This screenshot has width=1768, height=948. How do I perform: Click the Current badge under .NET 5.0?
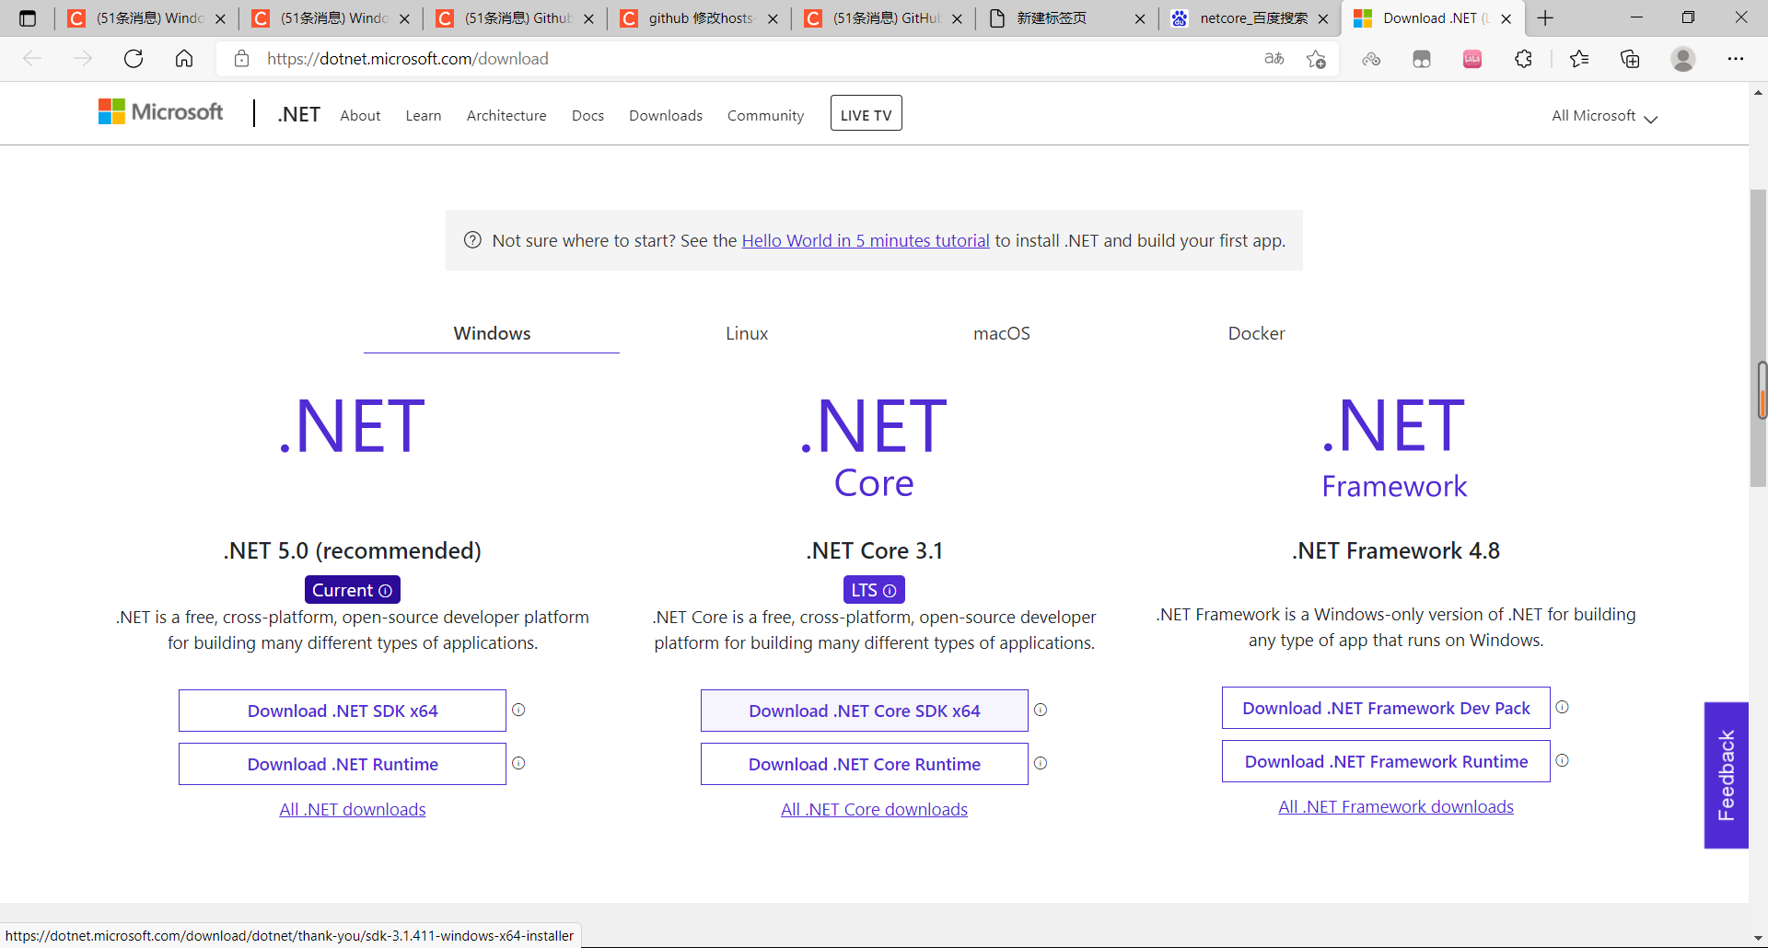tap(353, 590)
